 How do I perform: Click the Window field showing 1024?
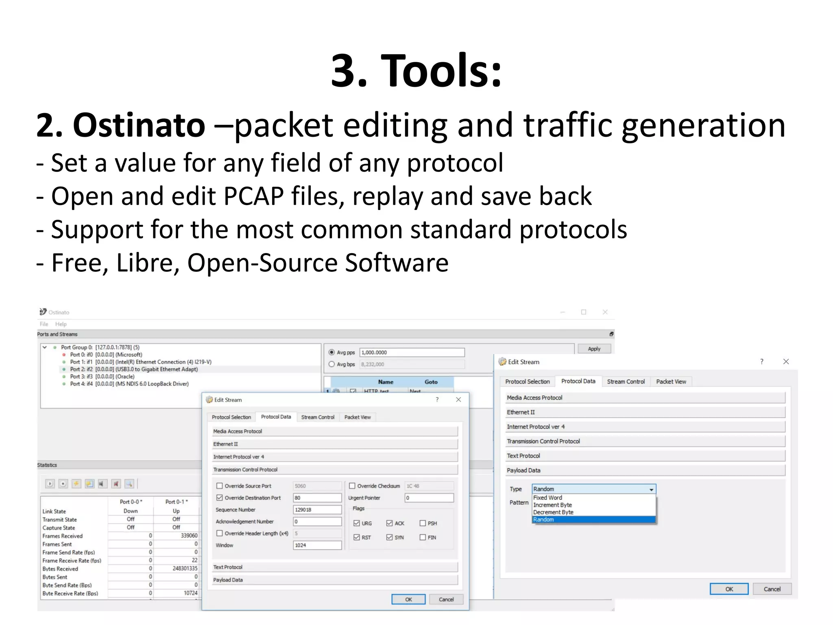coord(317,545)
